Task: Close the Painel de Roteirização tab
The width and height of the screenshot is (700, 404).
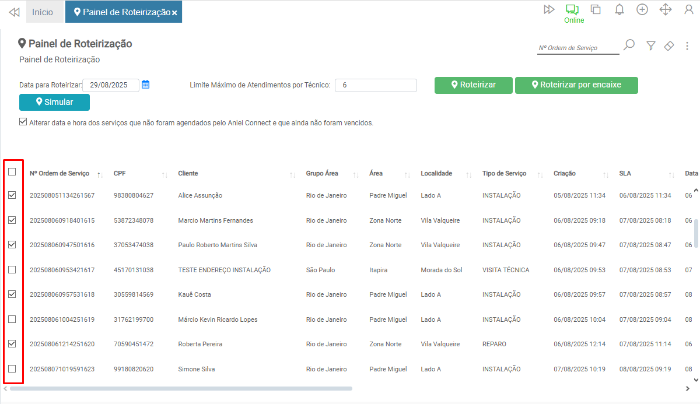Action: coord(174,13)
